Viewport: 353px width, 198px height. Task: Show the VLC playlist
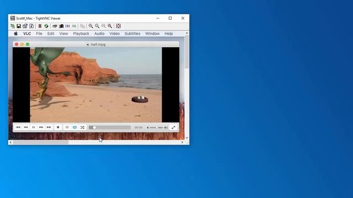click(67, 127)
